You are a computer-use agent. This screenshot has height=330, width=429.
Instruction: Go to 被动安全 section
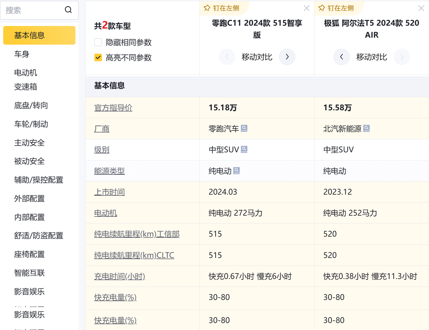(29, 161)
